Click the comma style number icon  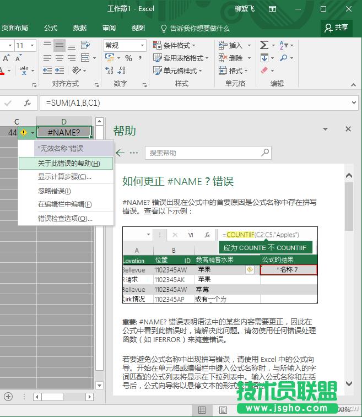coord(141,58)
